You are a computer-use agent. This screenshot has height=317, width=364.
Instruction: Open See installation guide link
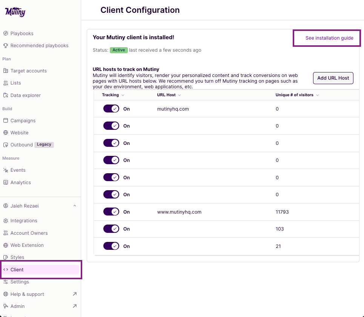pos(329,38)
